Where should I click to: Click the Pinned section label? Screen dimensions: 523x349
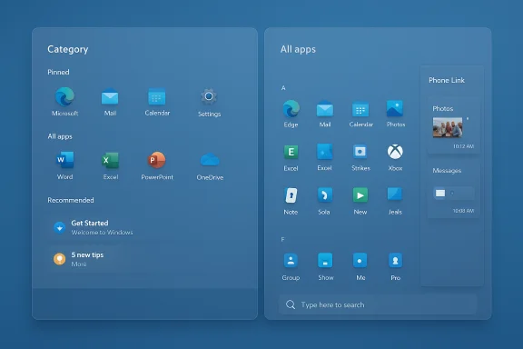(x=58, y=72)
